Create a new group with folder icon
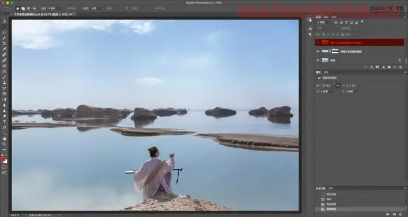 point(389,67)
